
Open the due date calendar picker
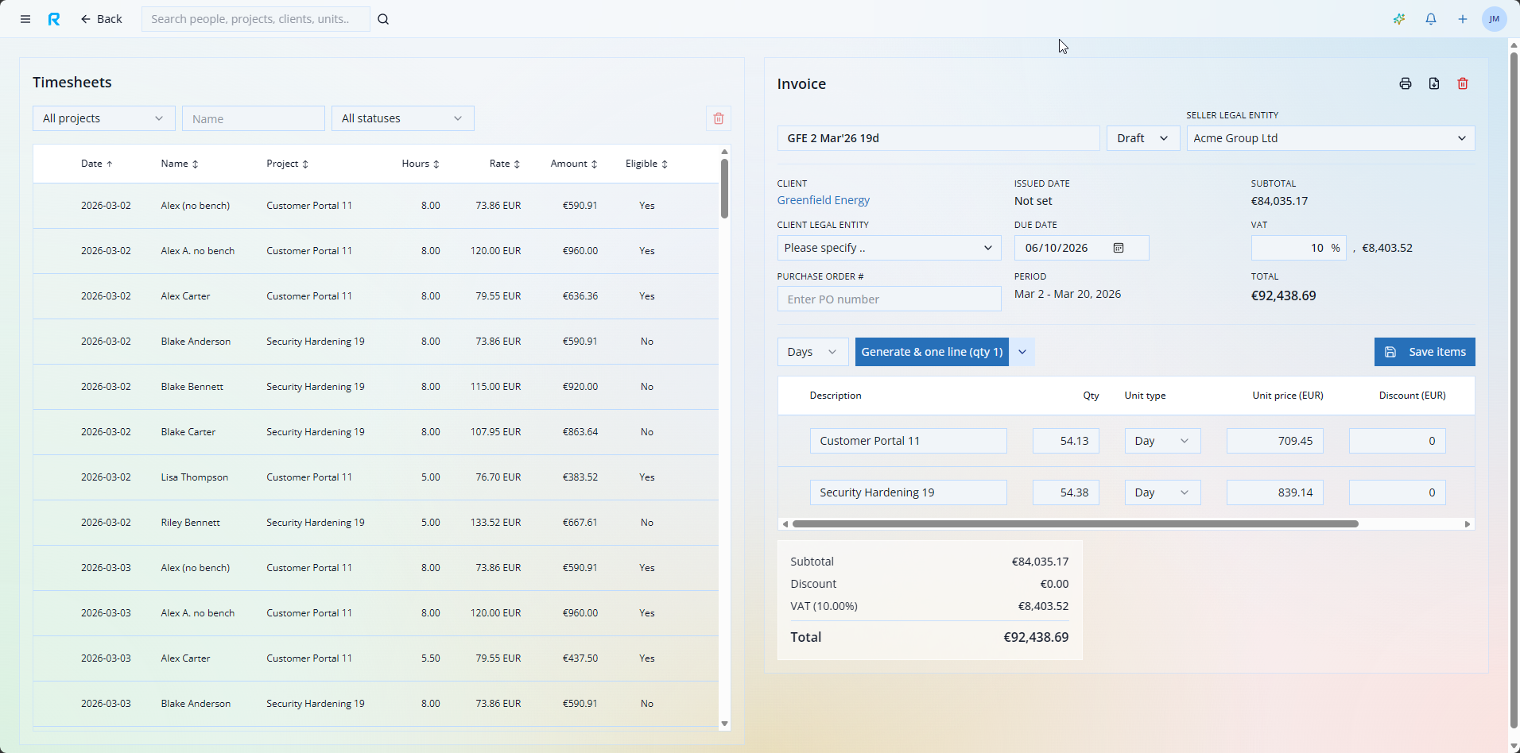click(1119, 247)
